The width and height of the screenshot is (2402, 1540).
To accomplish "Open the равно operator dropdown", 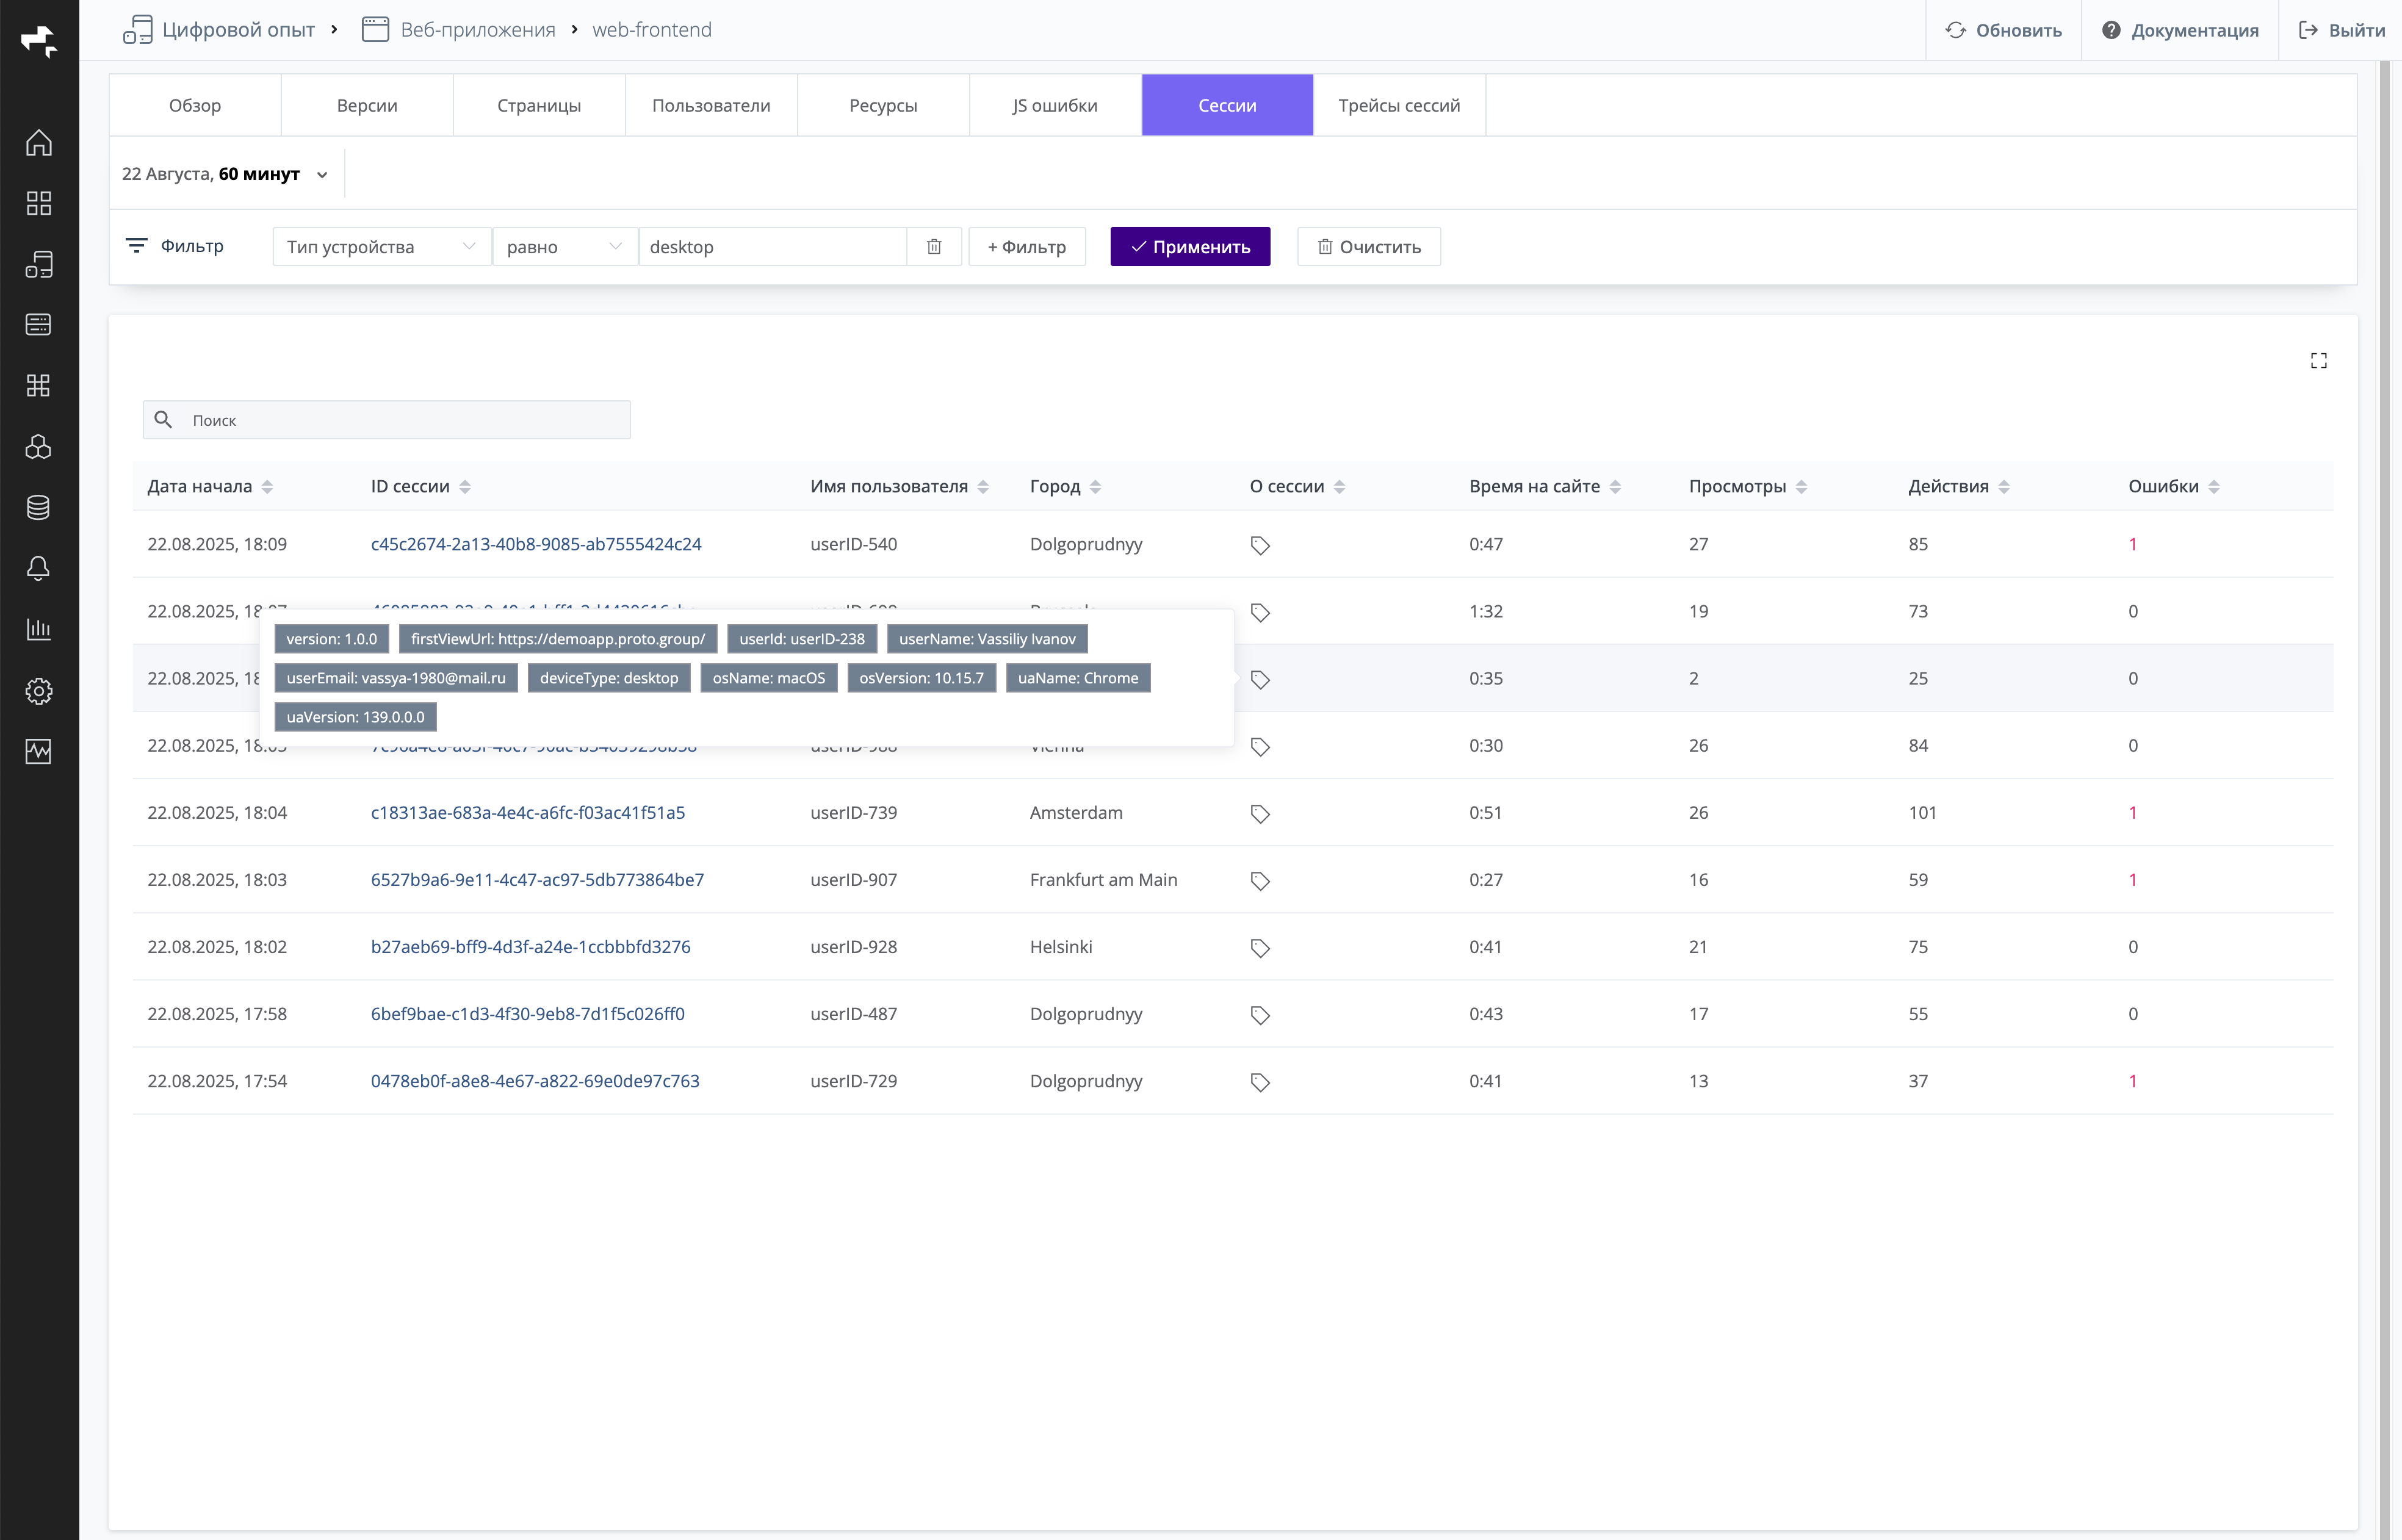I will coord(565,247).
